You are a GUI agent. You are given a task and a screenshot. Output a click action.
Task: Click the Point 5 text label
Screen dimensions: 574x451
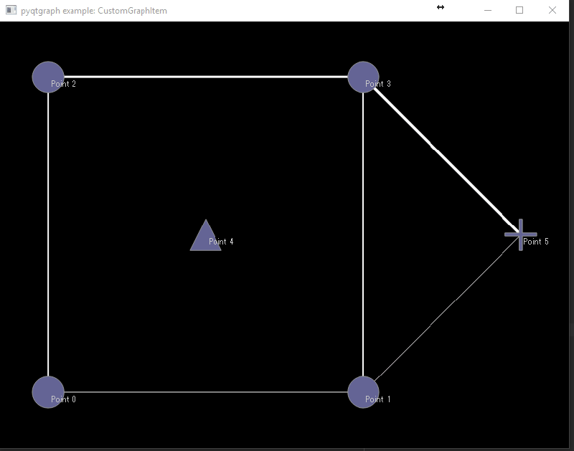coord(535,242)
